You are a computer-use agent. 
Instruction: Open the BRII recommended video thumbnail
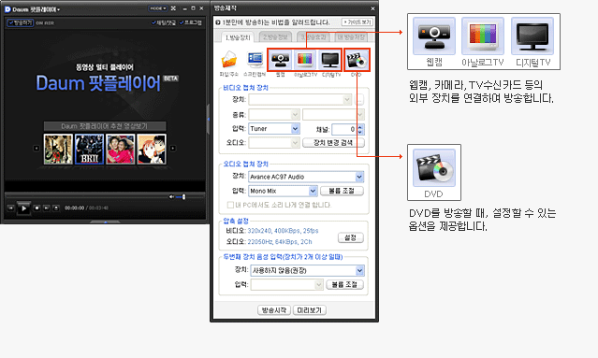89,149
